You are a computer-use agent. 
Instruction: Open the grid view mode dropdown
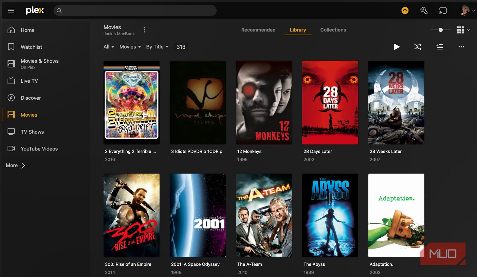463,30
